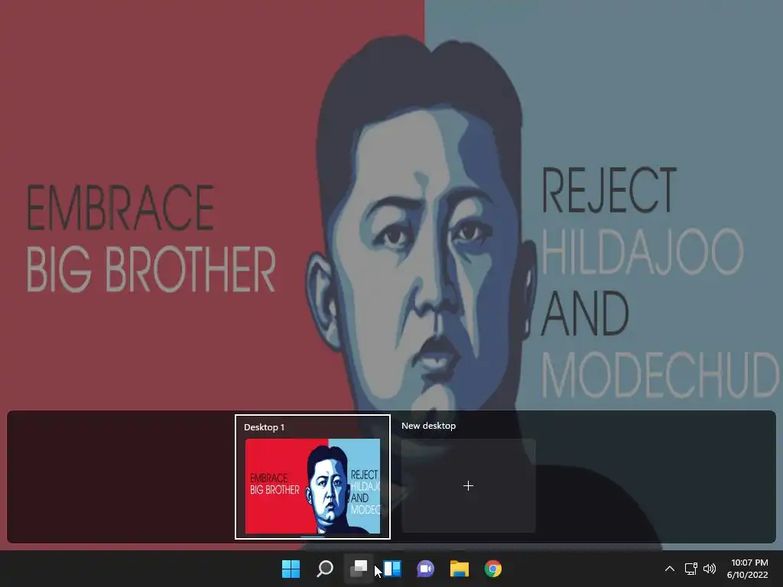Click the New desktop label
Screen dimensions: 783x587
(428, 426)
